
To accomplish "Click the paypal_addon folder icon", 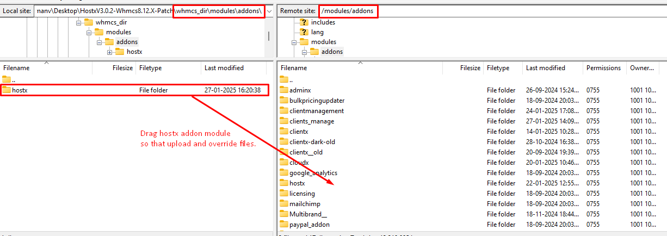I will click(x=284, y=225).
